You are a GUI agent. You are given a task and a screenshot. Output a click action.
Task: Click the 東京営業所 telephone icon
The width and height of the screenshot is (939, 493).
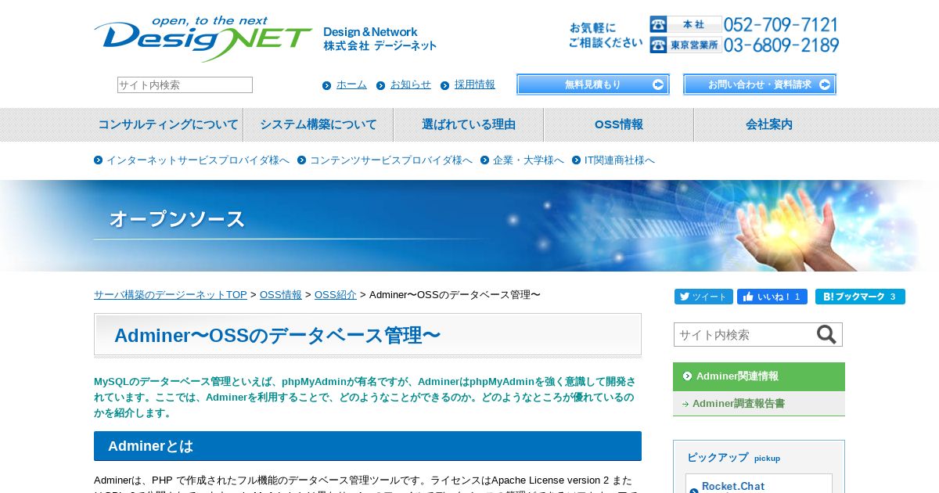point(657,45)
